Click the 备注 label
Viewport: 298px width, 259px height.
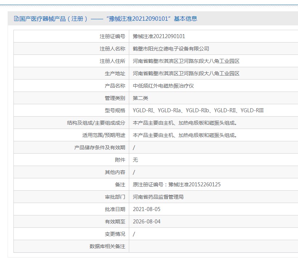[x=120, y=185]
